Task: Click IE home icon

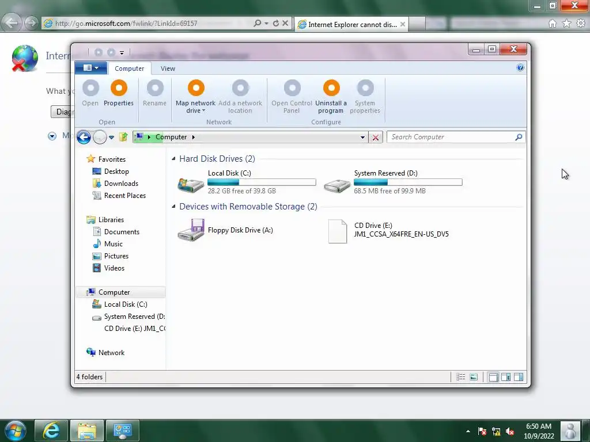Action: pyautogui.click(x=553, y=24)
